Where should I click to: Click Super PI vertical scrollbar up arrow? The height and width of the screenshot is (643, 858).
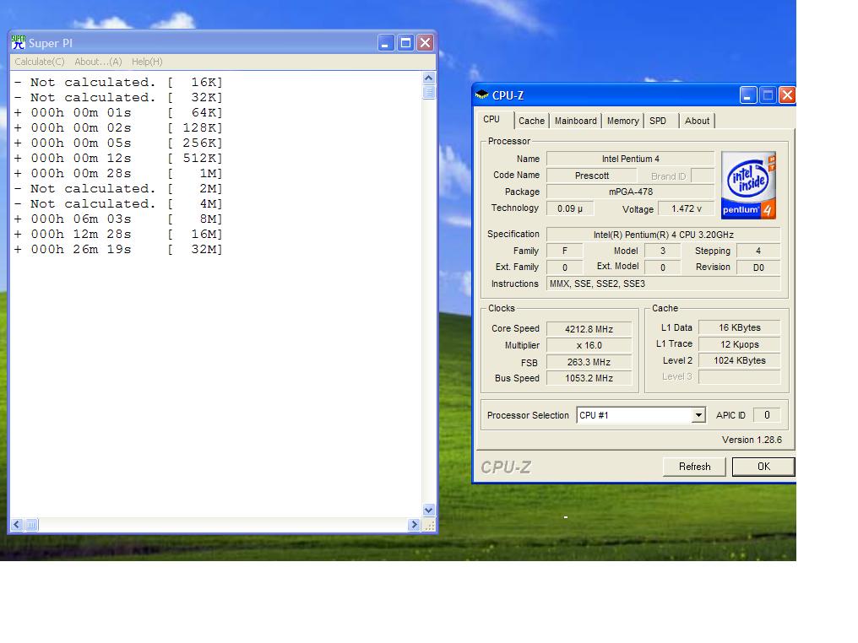coord(429,78)
